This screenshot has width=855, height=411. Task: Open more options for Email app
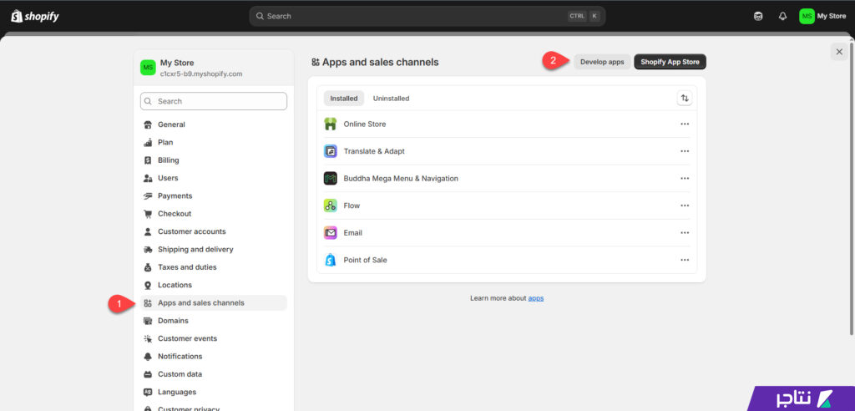(x=685, y=233)
